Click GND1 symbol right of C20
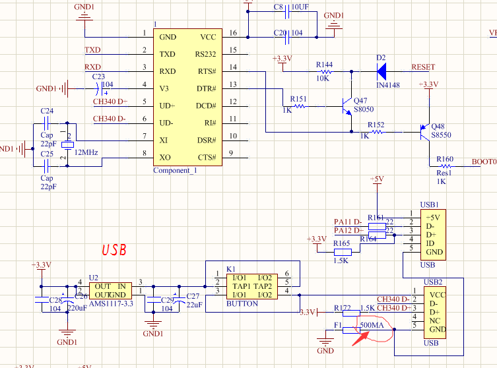The width and height of the screenshot is (497, 368). coord(334,24)
